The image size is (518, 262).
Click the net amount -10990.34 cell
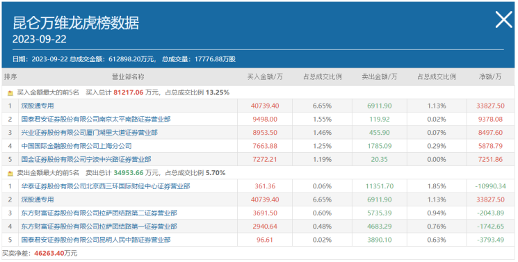[x=490, y=186]
